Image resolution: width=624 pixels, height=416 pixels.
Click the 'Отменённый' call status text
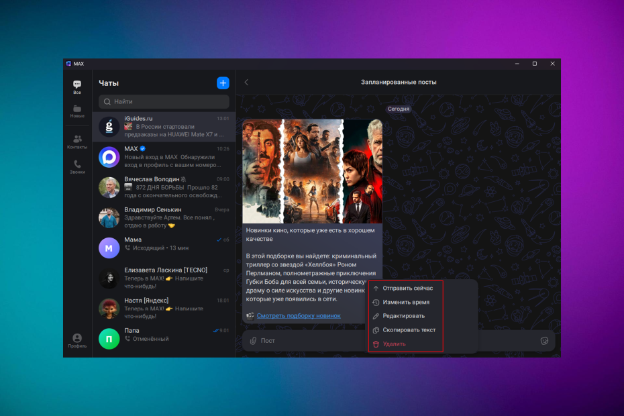coord(150,339)
